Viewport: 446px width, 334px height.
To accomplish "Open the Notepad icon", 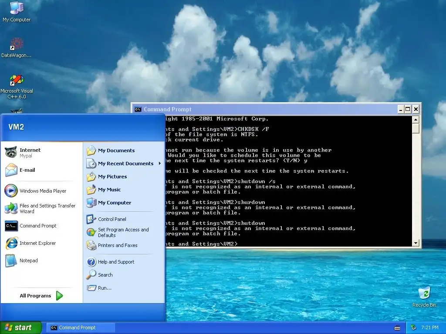I will click(x=11, y=261).
